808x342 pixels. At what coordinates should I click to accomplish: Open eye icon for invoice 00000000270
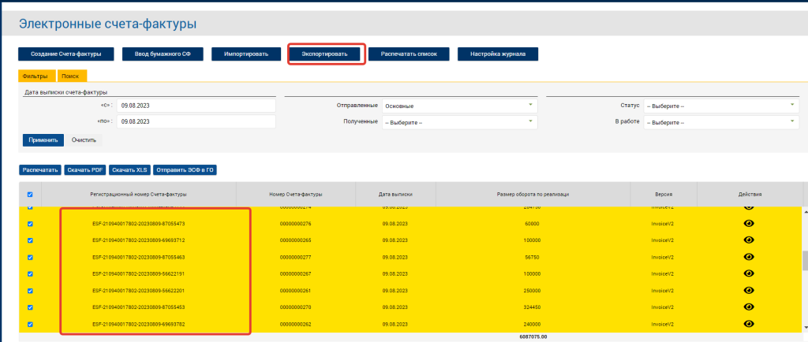point(749,307)
